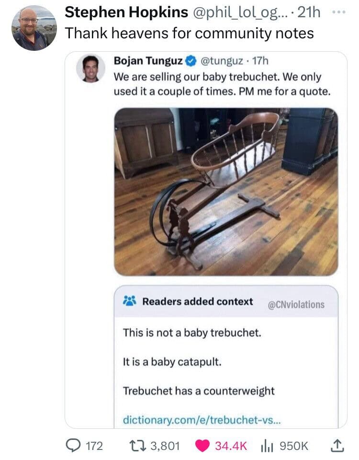Click the community notes people icon

[130, 302]
